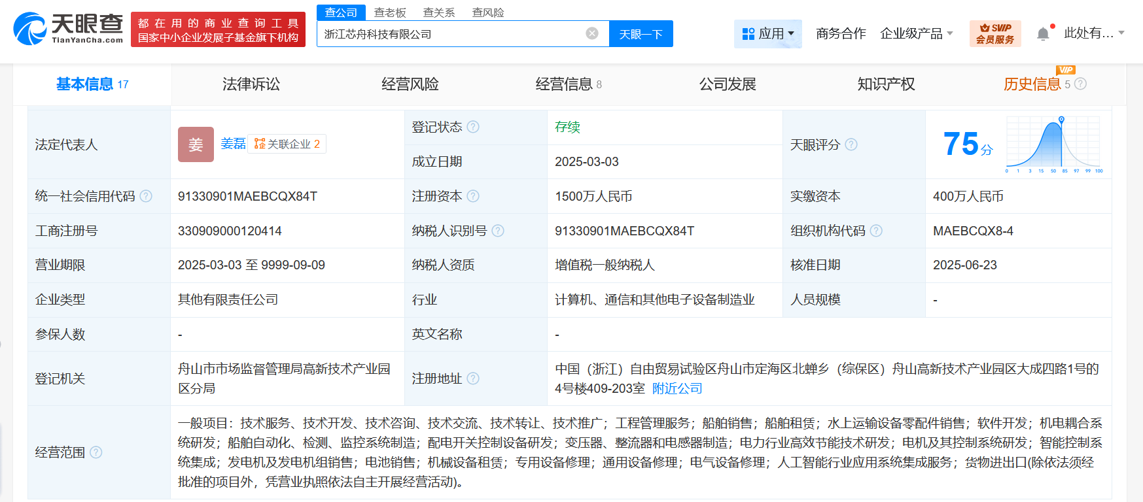This screenshot has width=1143, height=502.
Task: Click the SVIP member service badge
Action: (995, 33)
